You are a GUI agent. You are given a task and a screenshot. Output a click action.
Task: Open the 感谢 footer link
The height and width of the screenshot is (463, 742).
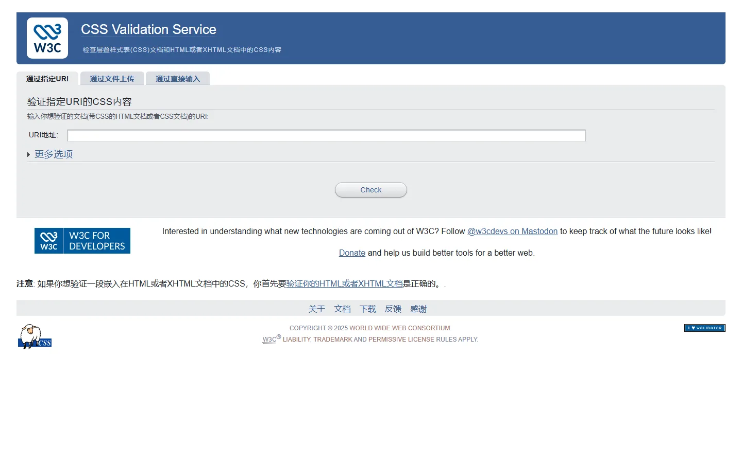[x=418, y=309]
